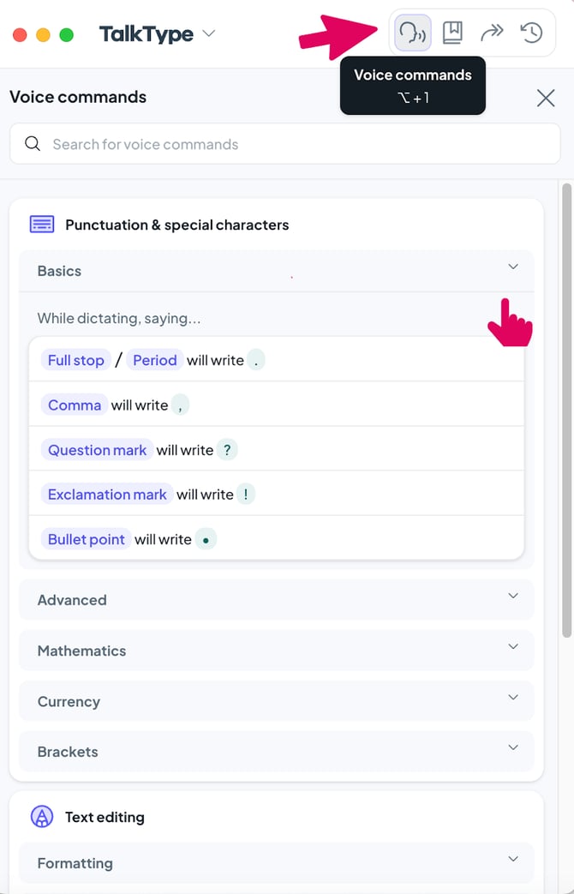Click the double-arrow forward toolbar icon
574x894 pixels.
[492, 33]
